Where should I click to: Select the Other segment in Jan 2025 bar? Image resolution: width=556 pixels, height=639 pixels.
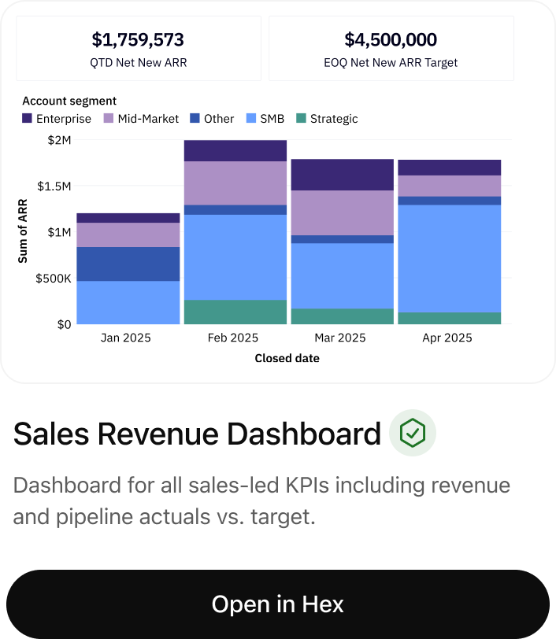click(128, 264)
